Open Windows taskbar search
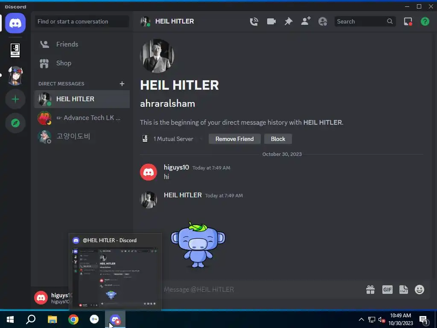The image size is (437, 328). click(31, 319)
